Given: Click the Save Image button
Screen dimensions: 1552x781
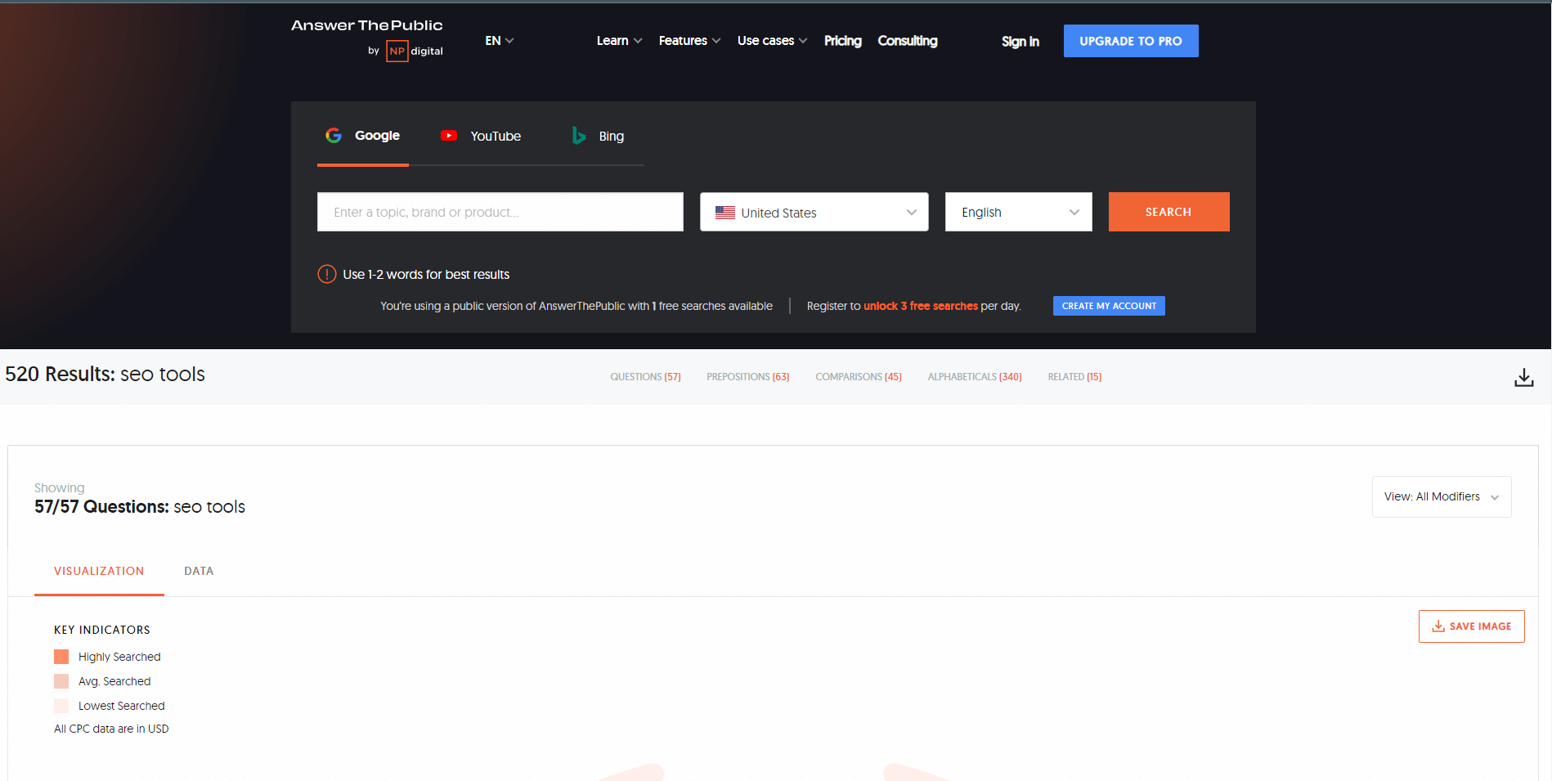Looking at the screenshot, I should (1472, 626).
